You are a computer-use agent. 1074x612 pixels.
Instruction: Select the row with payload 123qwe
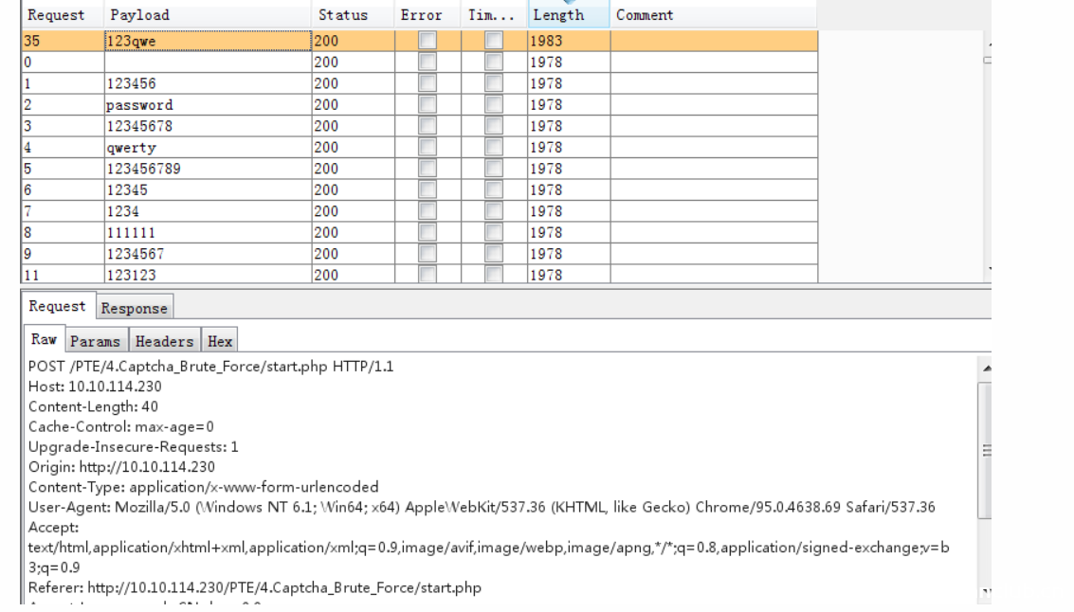point(207,41)
